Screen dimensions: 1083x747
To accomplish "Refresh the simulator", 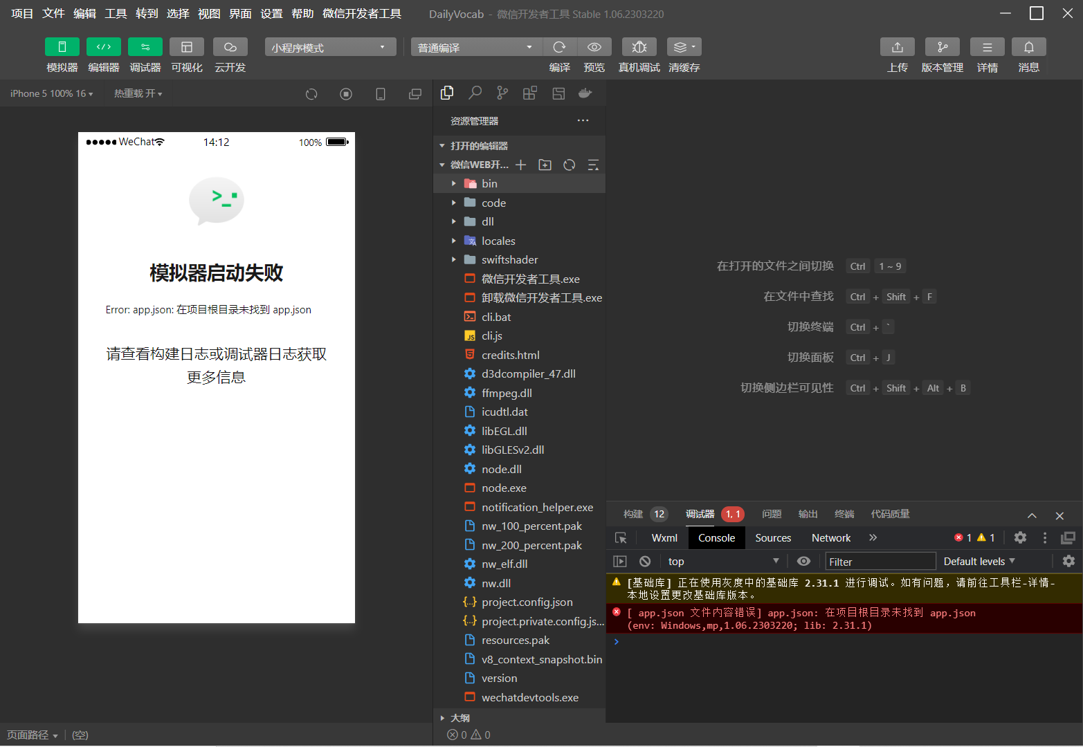I will pyautogui.click(x=311, y=94).
